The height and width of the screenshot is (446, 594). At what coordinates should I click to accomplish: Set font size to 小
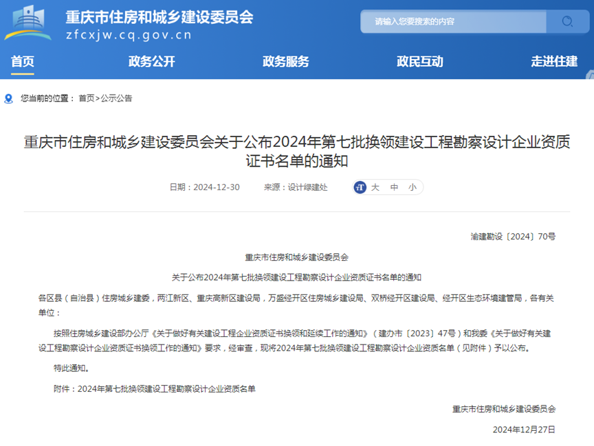412,187
